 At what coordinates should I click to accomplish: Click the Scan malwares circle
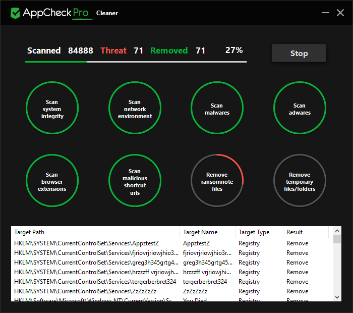[217, 109]
